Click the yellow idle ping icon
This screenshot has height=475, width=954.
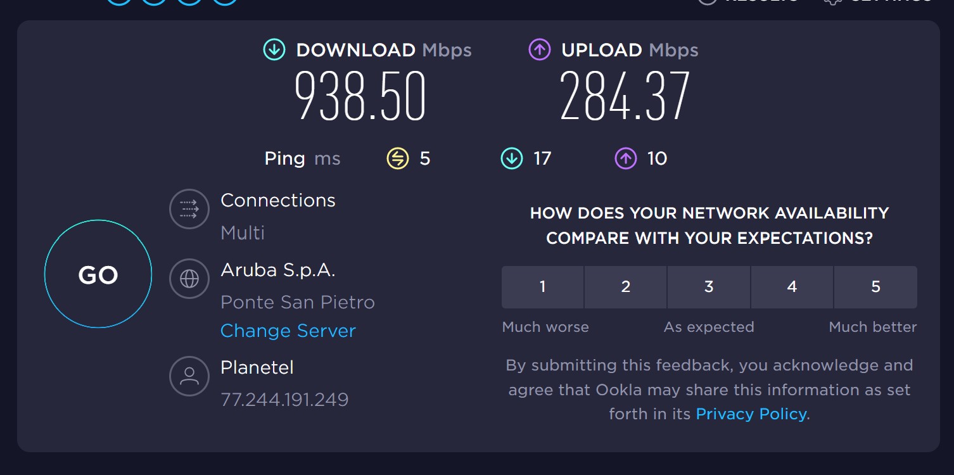(x=398, y=158)
